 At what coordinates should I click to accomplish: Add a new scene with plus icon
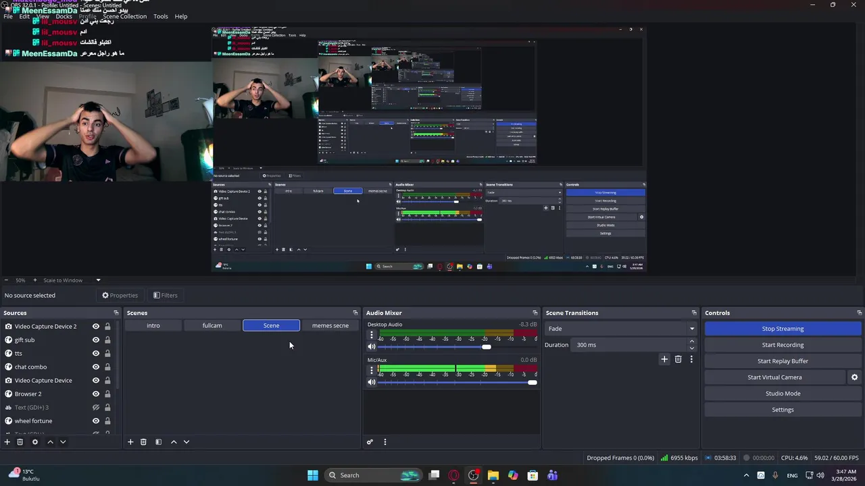point(130,442)
